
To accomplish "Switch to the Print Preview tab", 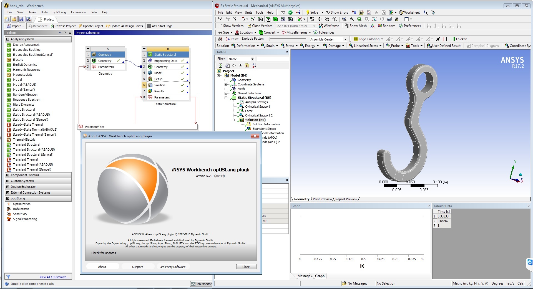I will coord(322,199).
